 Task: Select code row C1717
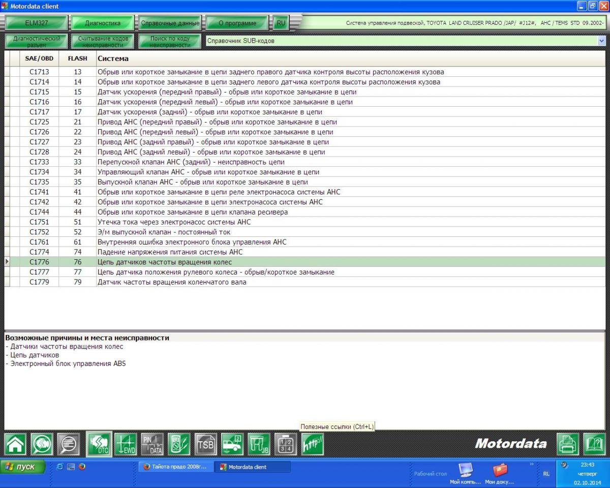click(305, 112)
